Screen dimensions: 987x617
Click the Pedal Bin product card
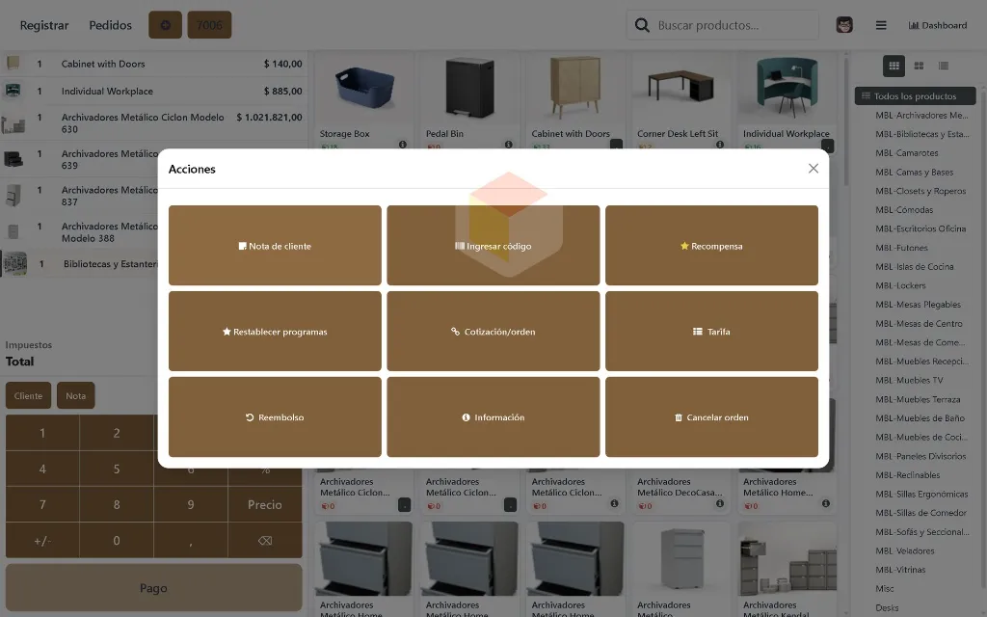click(x=469, y=100)
